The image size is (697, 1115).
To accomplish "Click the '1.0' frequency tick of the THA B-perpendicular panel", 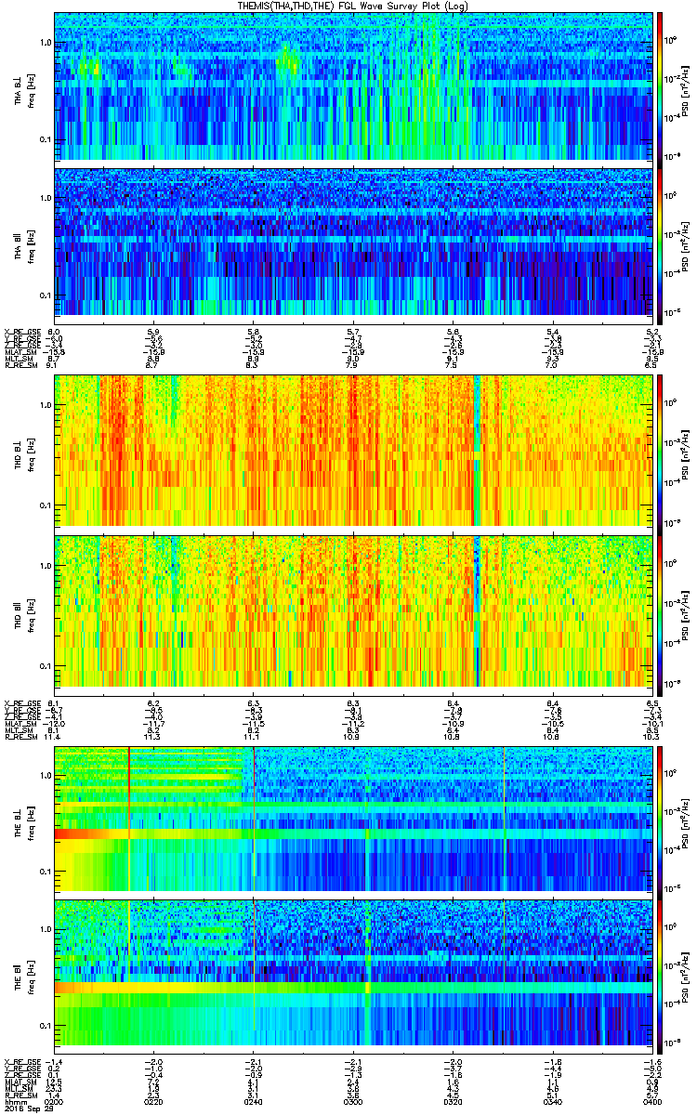I will click(45, 43).
